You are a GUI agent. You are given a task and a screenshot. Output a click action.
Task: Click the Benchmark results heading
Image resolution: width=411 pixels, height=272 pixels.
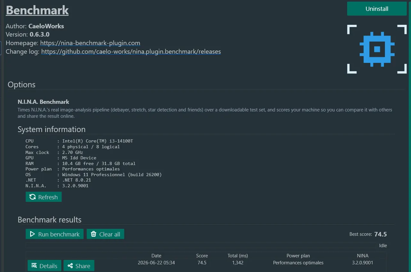tap(49, 220)
